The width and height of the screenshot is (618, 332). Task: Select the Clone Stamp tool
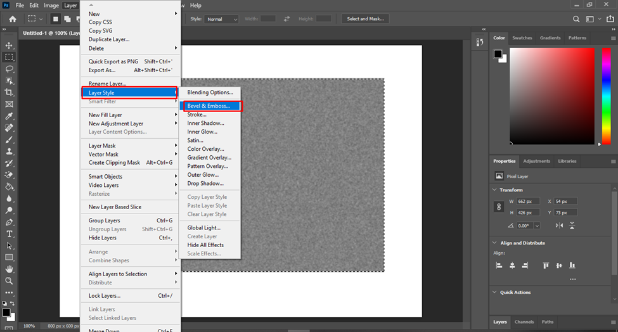pos(9,151)
